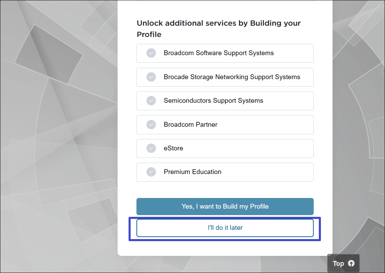Choose the Semiconductors Support Systems label text
385x273 pixels.
click(x=213, y=101)
